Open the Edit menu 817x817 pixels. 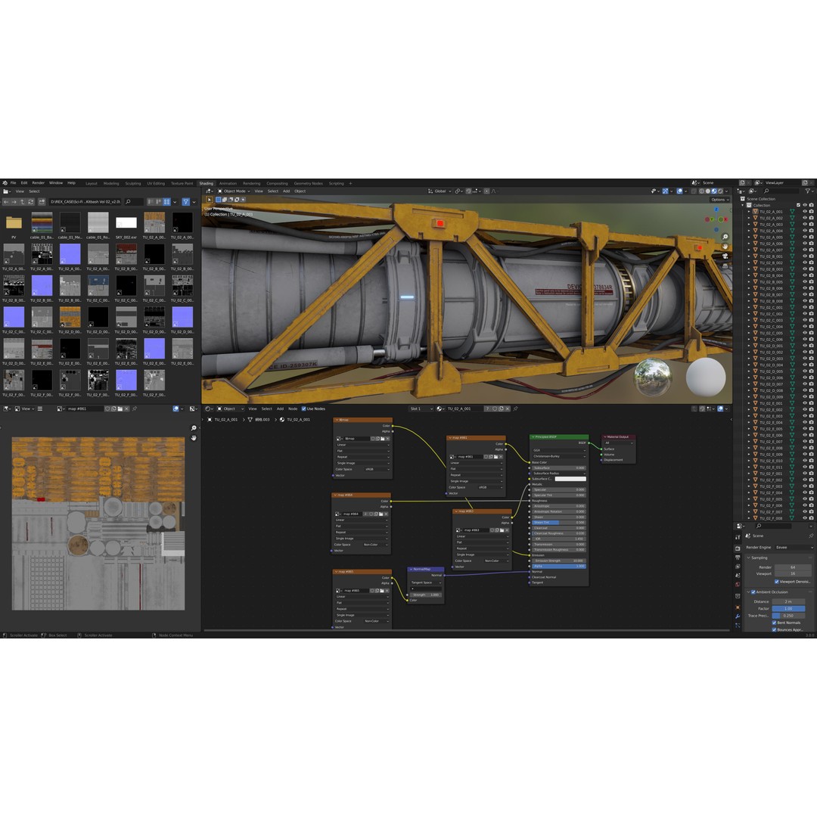pos(24,183)
